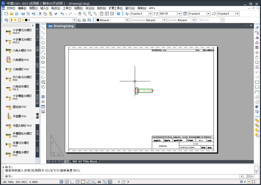Open the ByLayer color dropdown

(x=127, y=20)
